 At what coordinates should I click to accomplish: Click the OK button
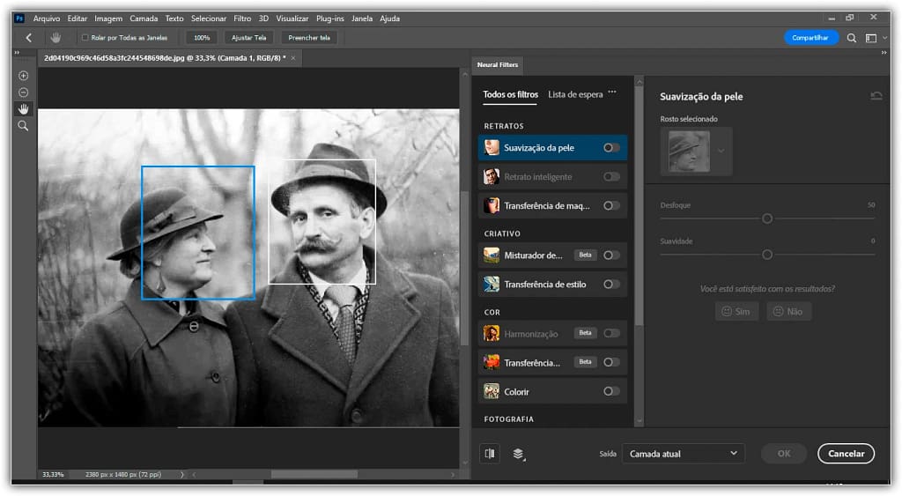tap(784, 454)
